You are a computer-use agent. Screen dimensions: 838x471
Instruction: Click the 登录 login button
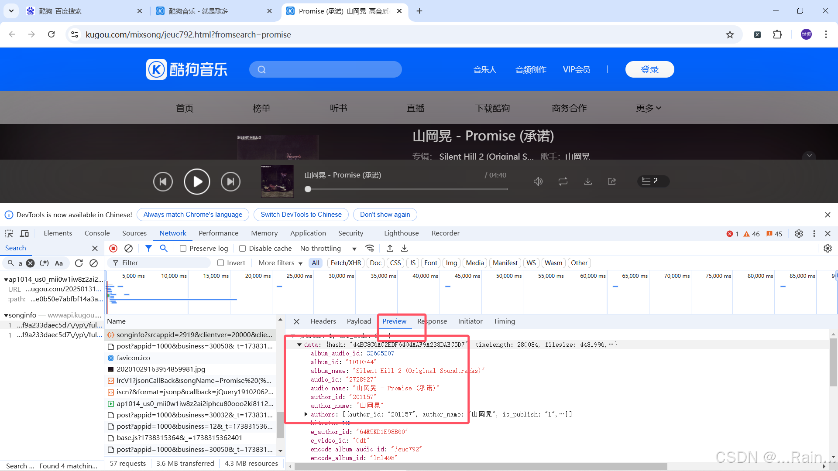click(649, 69)
